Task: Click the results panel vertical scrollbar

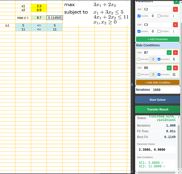Action: pyautogui.click(x=179, y=147)
